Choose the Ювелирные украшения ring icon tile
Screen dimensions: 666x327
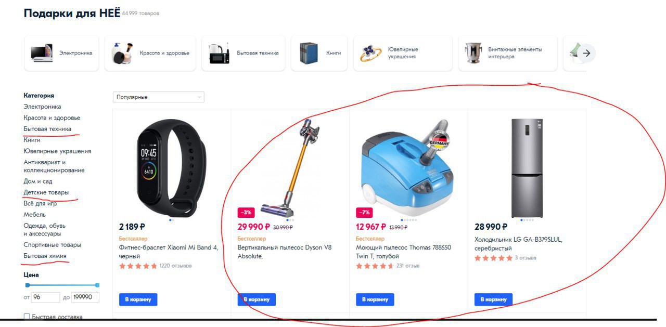371,53
